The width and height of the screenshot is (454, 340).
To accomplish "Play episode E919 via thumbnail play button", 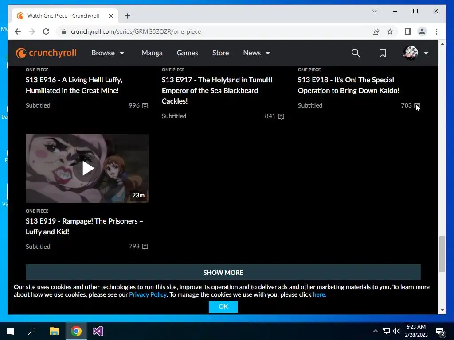I will 87,168.
